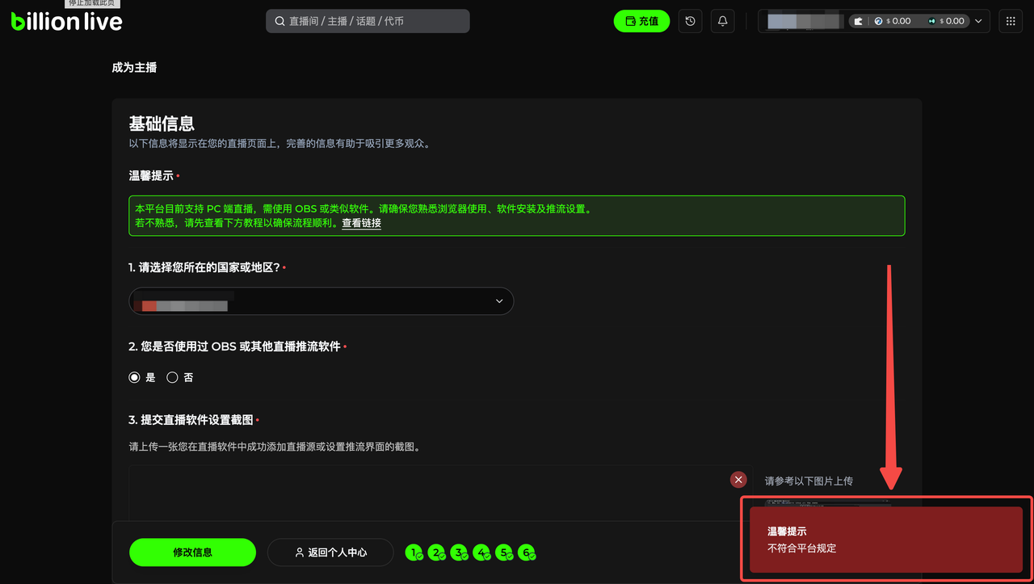Select the 是 radio option for OBS
Viewport: 1034px width, 584px height.
135,377
